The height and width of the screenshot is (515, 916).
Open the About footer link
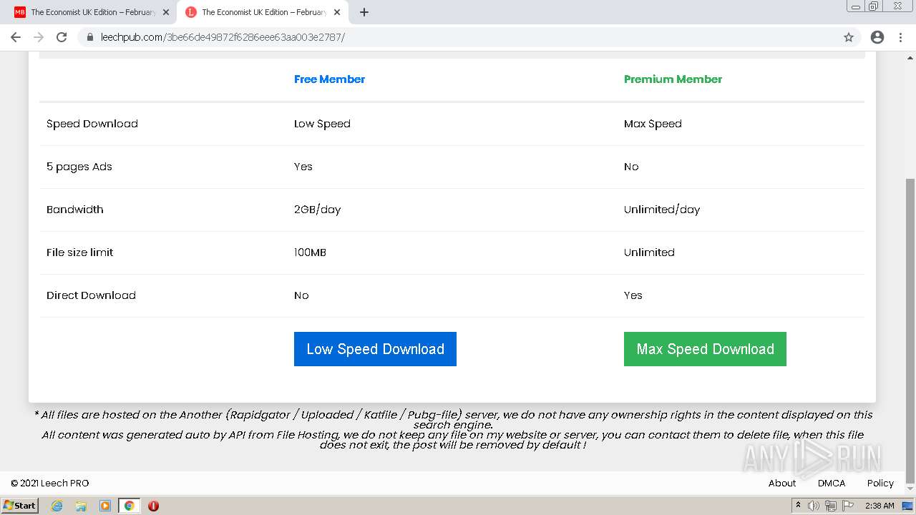(x=782, y=483)
